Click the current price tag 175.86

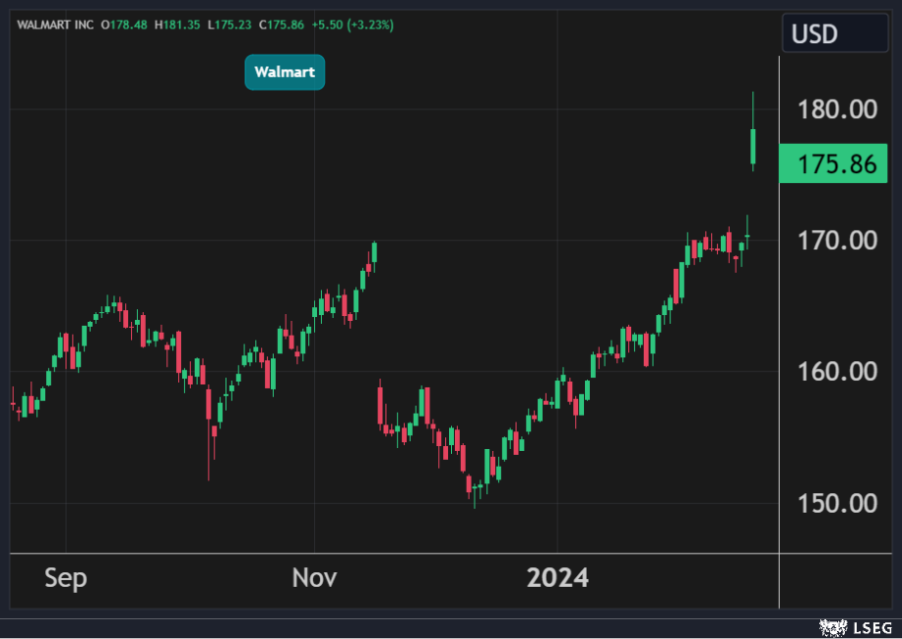coord(833,163)
